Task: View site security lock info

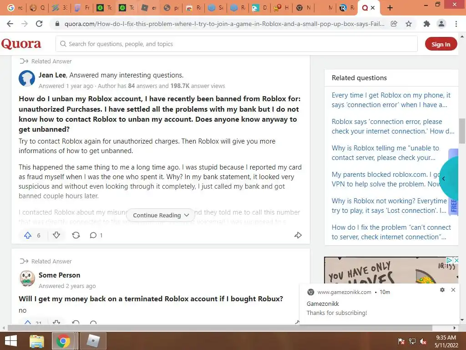Action: (57, 24)
